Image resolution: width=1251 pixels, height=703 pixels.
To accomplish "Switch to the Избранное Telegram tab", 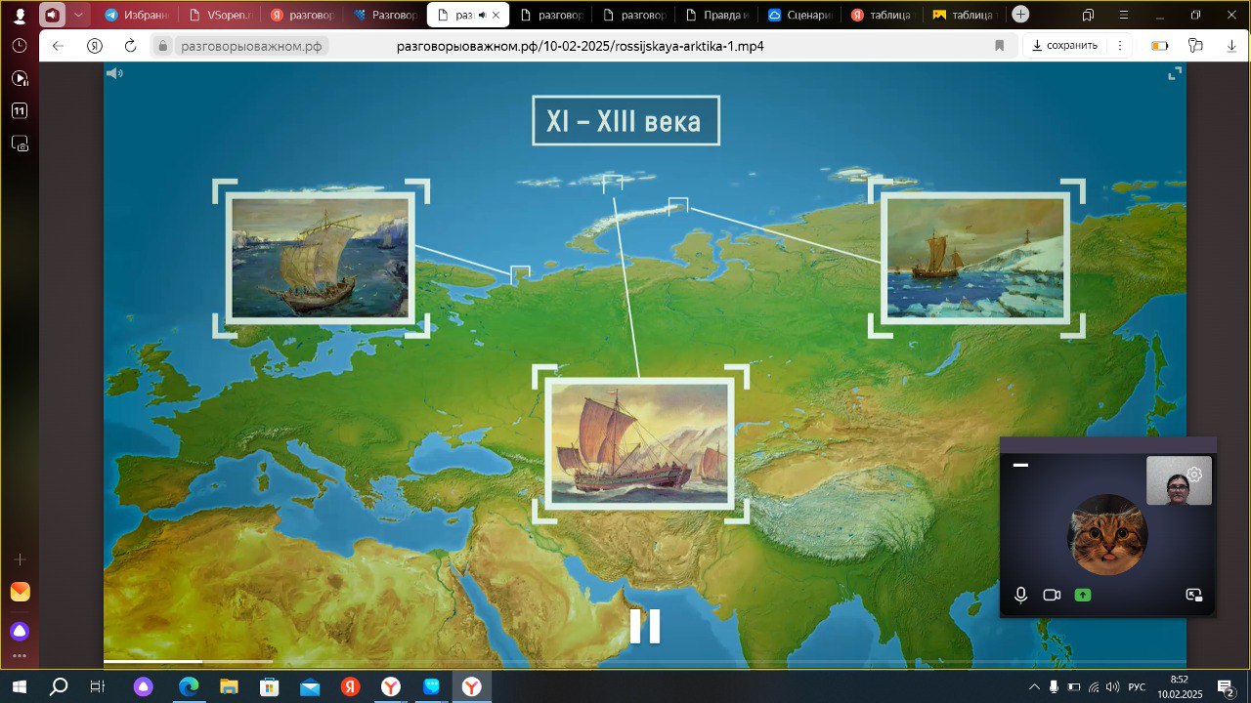I will click(x=138, y=15).
